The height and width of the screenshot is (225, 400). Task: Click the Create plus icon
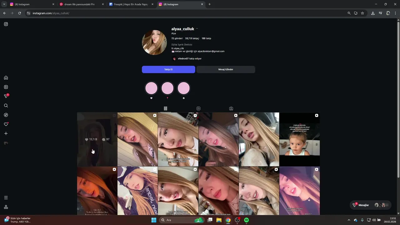[x=6, y=133]
